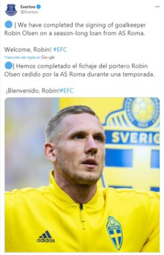This screenshot has width=164, height=255.
Task: Click the Spanish translated tweet text
Action: (x=79, y=70)
